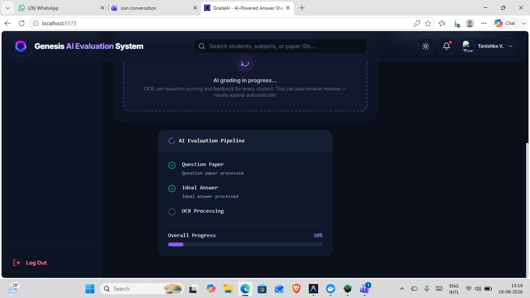Click the taskbar Search box

[x=142, y=289]
